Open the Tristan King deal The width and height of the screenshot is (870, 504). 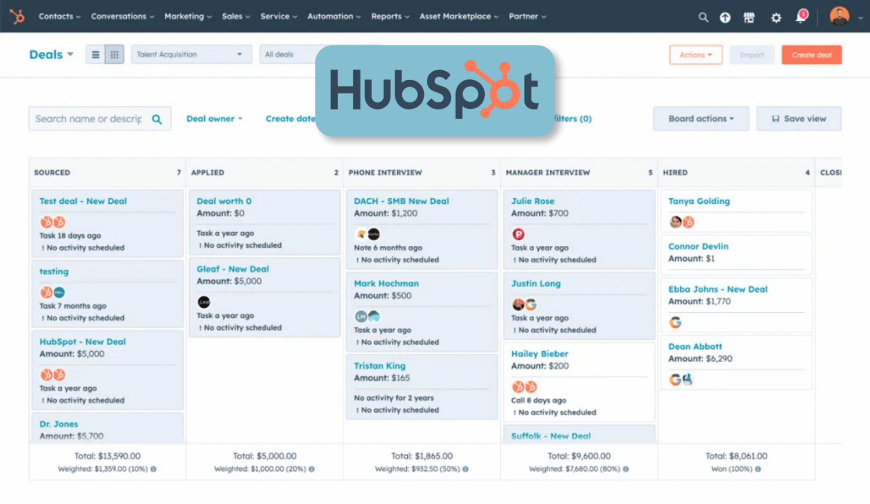[x=380, y=366]
